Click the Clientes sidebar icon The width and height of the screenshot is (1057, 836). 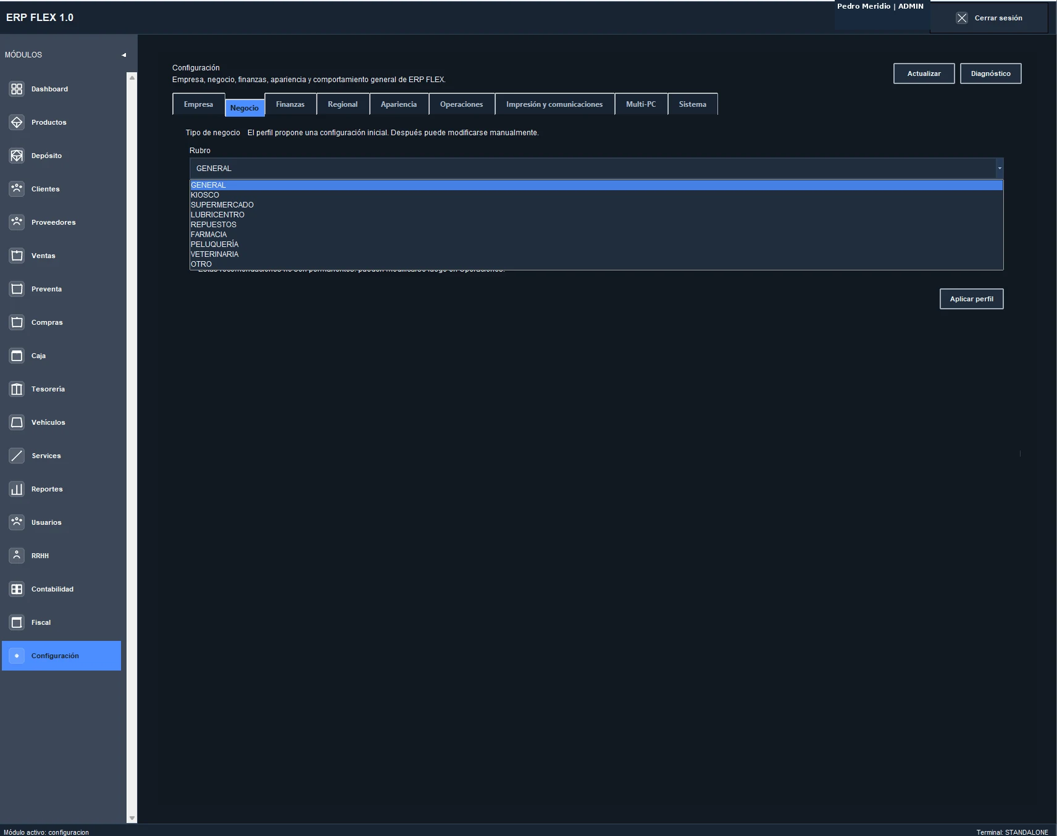click(x=17, y=189)
